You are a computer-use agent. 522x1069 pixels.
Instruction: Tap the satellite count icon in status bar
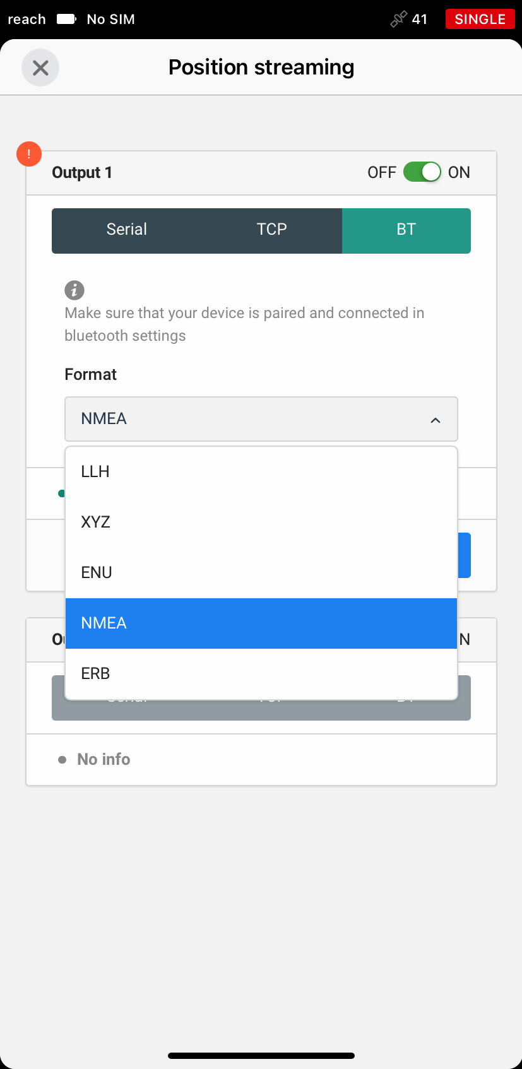[399, 19]
